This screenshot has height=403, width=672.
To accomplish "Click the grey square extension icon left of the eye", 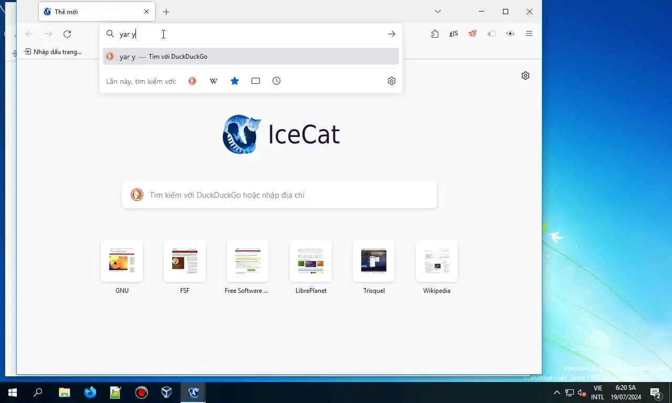I will [491, 34].
